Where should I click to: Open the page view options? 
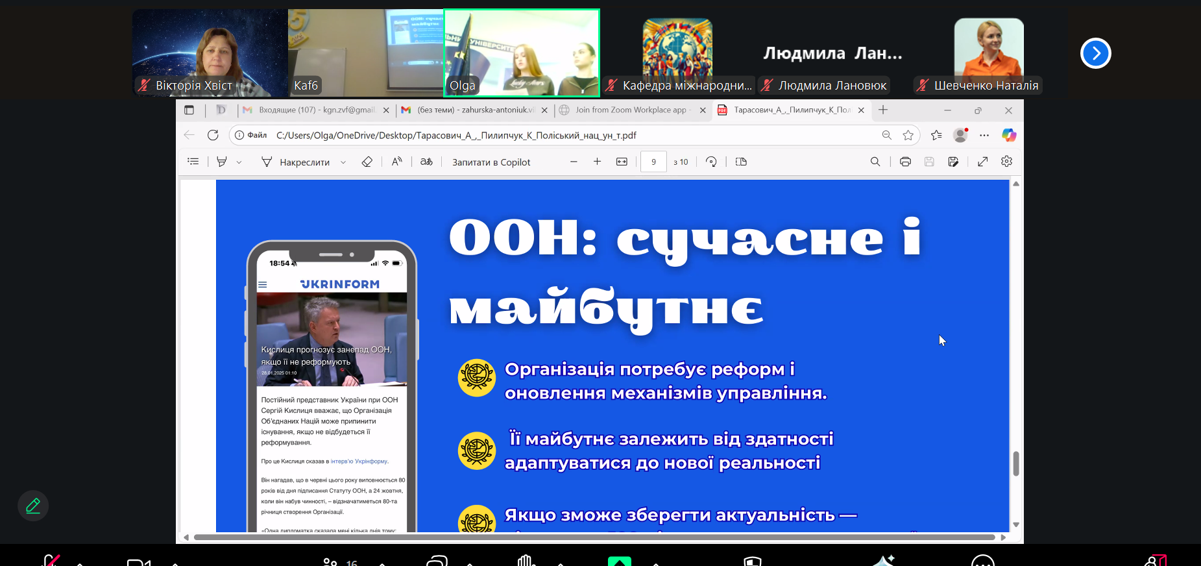pyautogui.click(x=741, y=162)
